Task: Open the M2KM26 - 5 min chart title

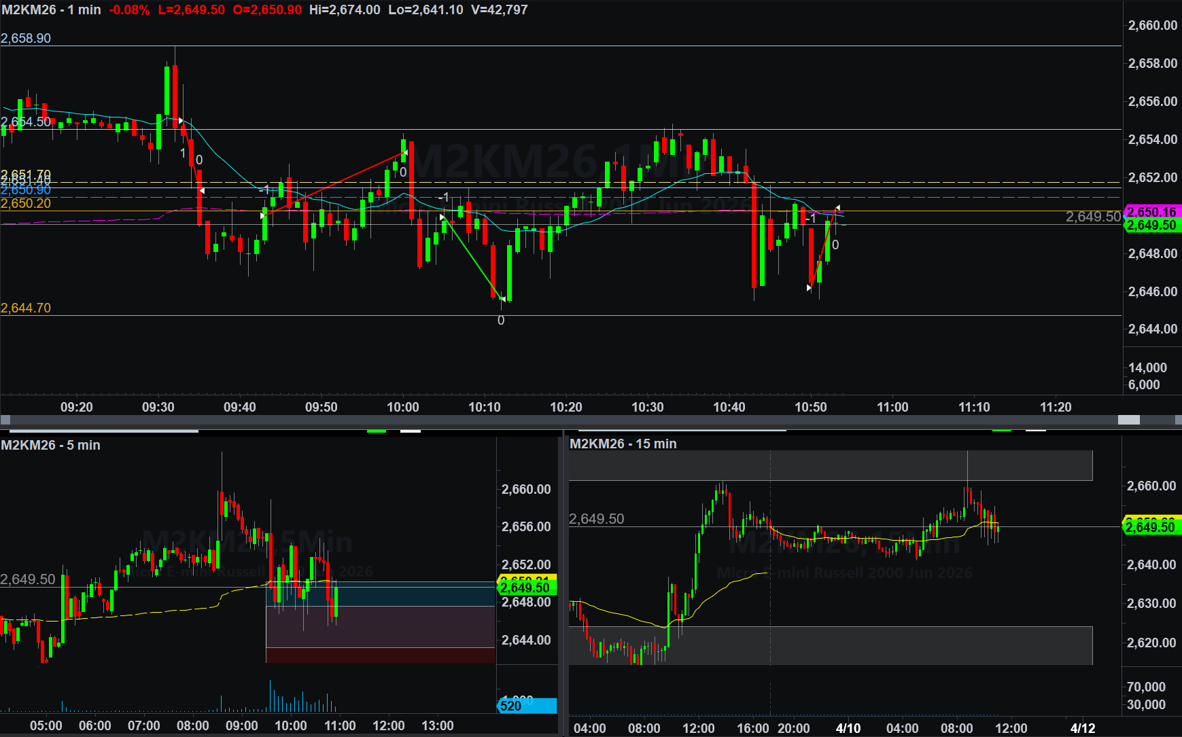Action: coord(51,446)
